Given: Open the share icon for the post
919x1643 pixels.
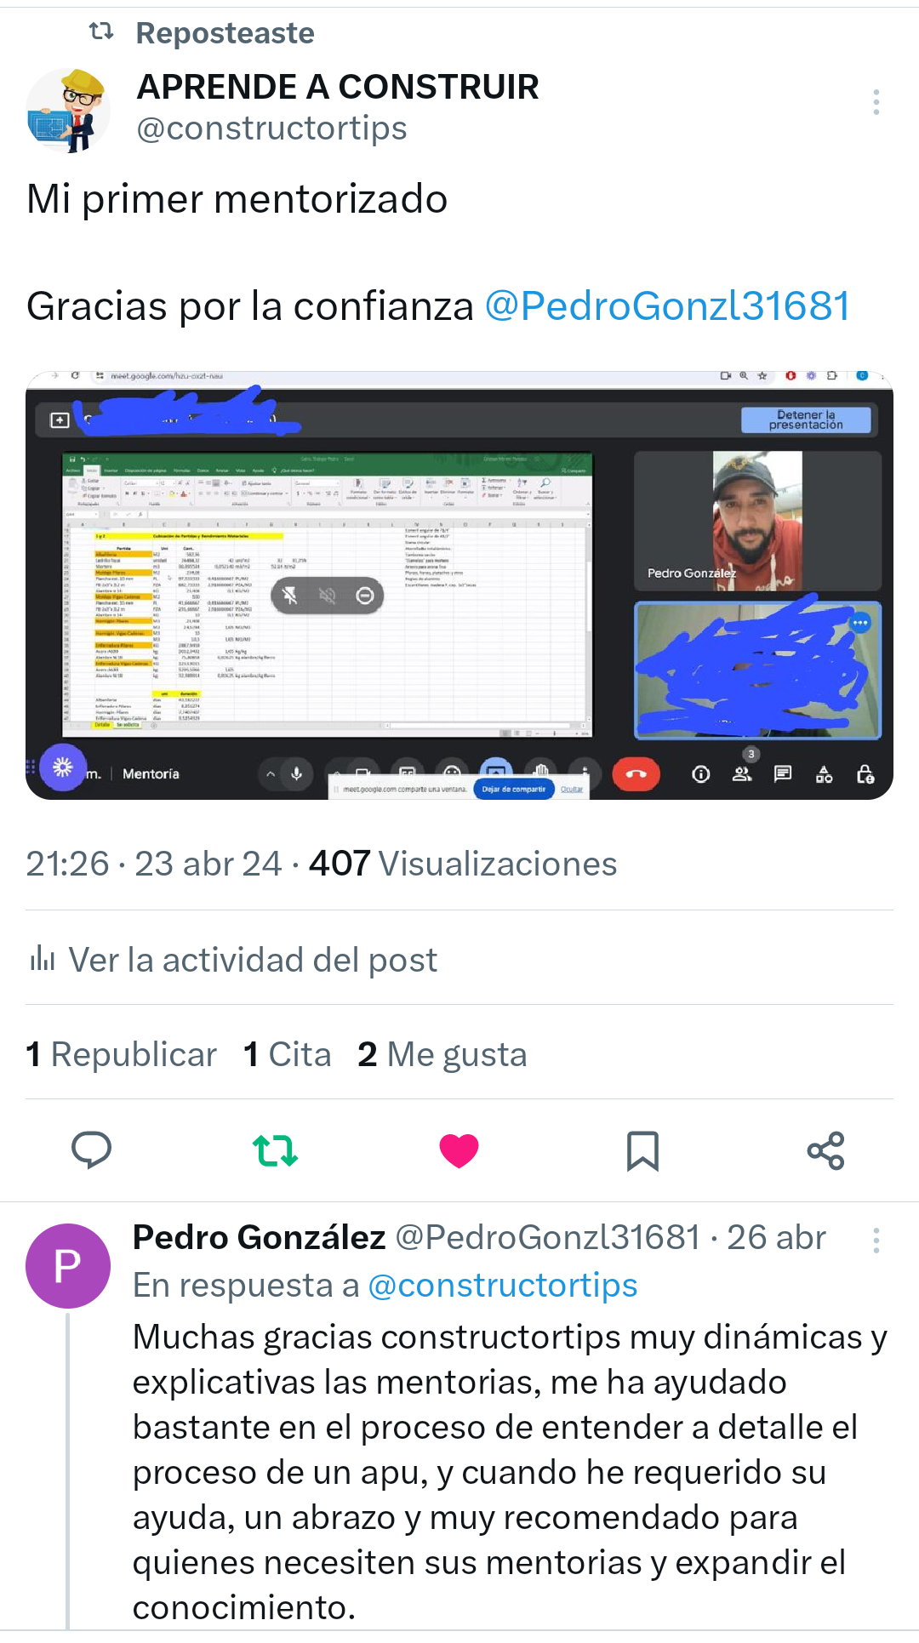Looking at the screenshot, I should (825, 1150).
